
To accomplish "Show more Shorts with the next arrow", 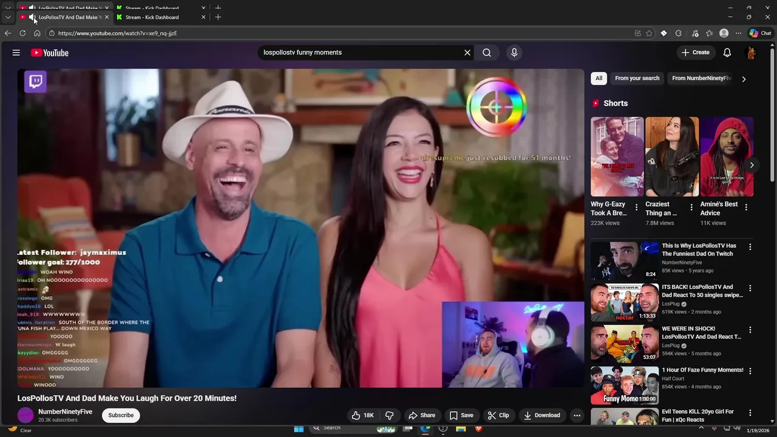I will [x=752, y=165].
